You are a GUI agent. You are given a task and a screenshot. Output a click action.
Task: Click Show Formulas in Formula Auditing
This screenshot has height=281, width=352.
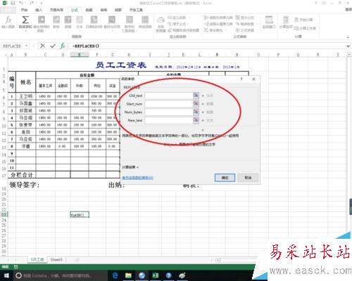245,18
